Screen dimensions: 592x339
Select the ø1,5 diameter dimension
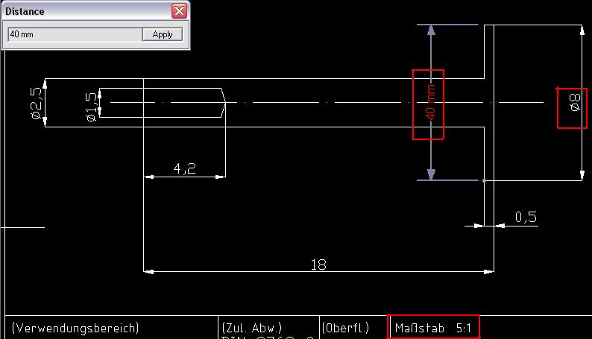(91, 107)
